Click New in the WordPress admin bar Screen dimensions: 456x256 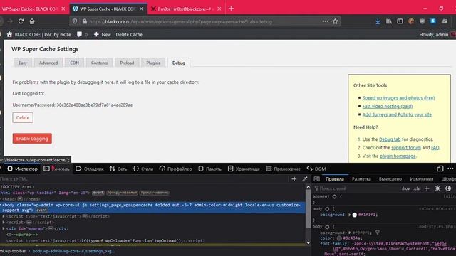(103, 35)
